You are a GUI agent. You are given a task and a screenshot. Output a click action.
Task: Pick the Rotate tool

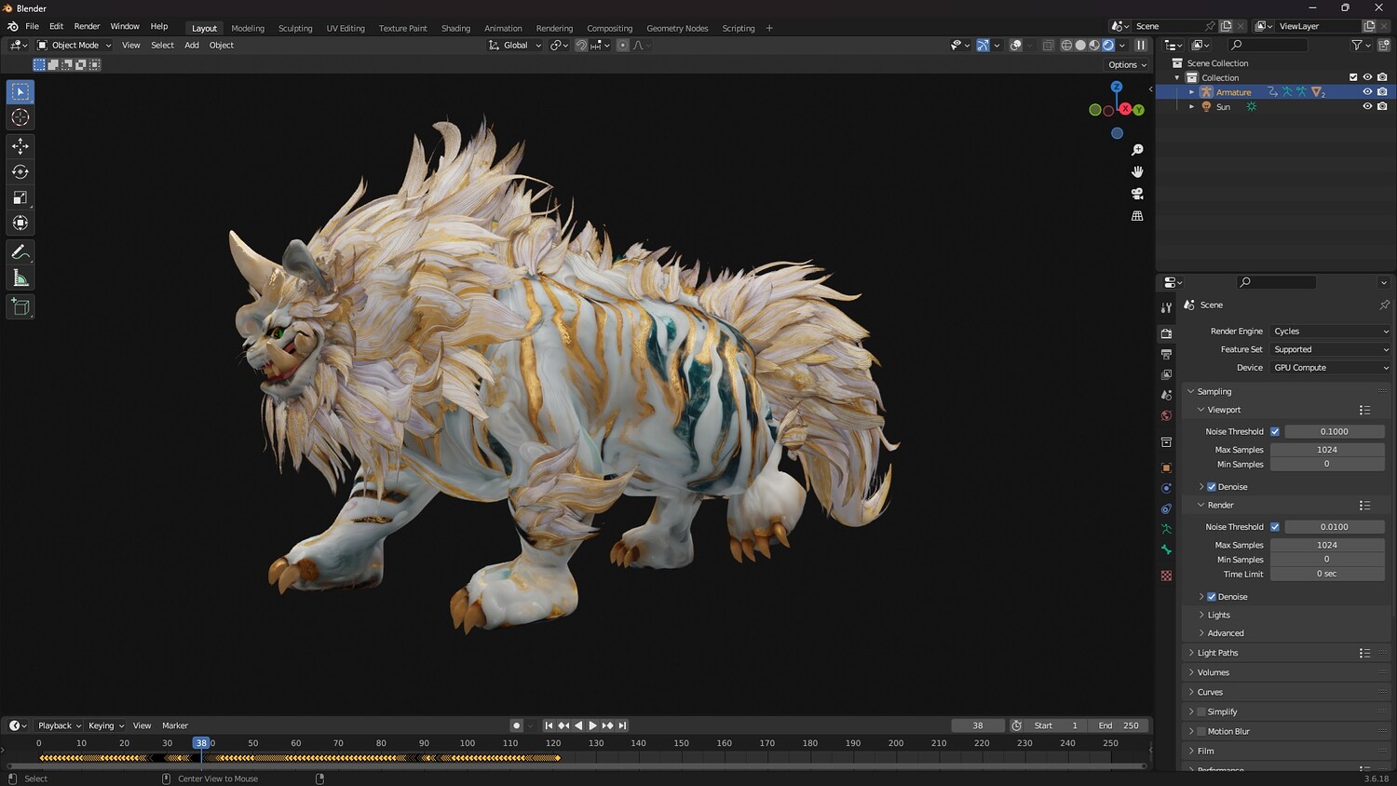20,171
